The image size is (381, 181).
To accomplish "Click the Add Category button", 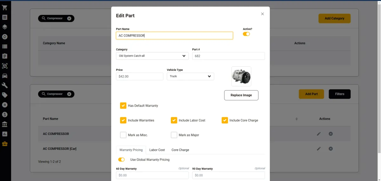I will tap(334, 18).
